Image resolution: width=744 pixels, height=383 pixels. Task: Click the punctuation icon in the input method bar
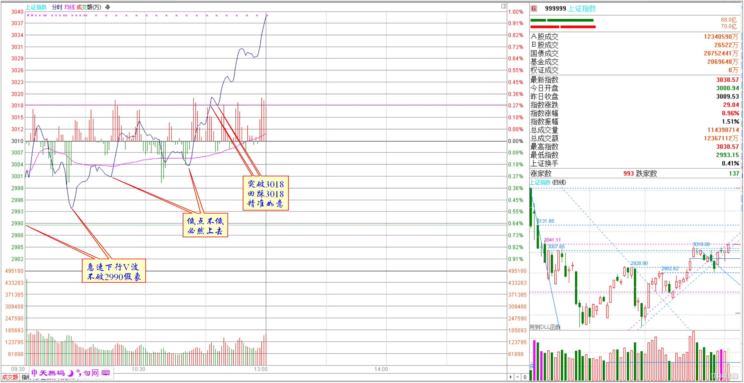[x=79, y=373]
